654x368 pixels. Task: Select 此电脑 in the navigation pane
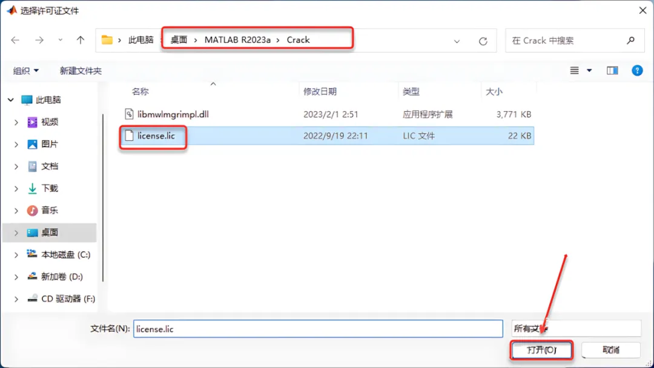click(48, 100)
